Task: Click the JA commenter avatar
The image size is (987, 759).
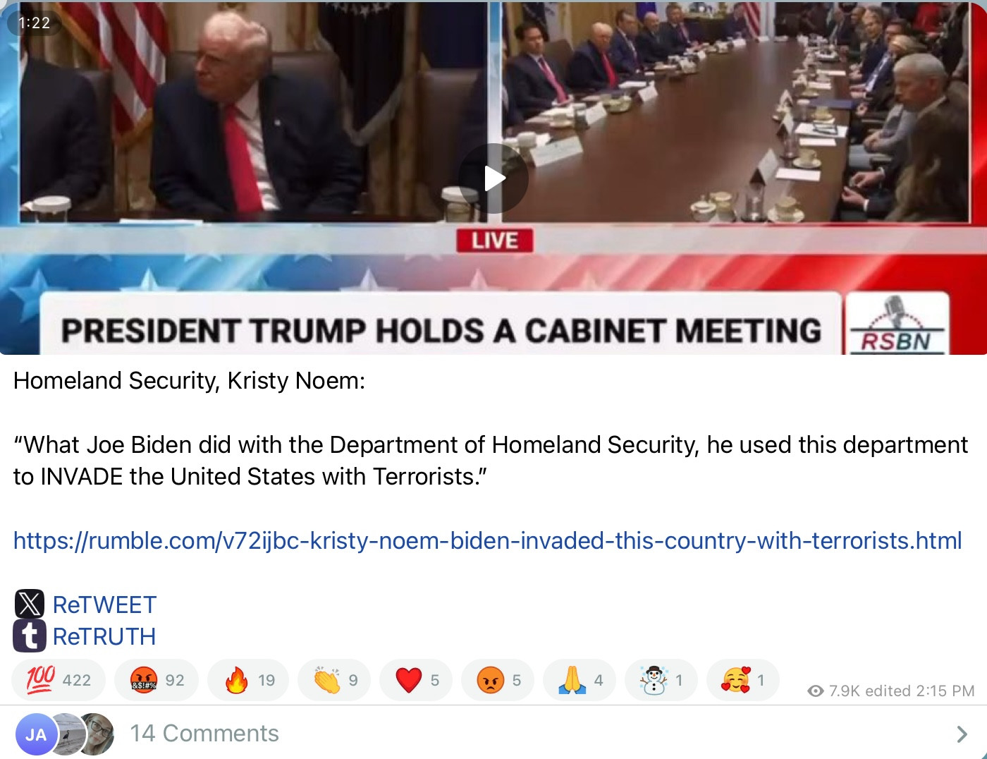Action: click(35, 734)
